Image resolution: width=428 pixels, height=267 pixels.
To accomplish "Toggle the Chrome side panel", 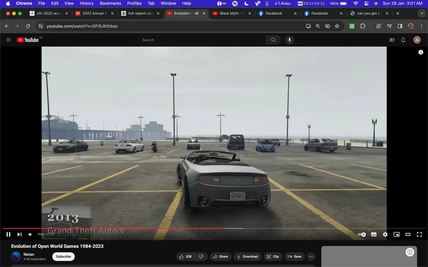I will (x=400, y=26).
